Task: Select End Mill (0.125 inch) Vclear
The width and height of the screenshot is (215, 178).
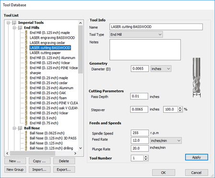Action: 50,63
